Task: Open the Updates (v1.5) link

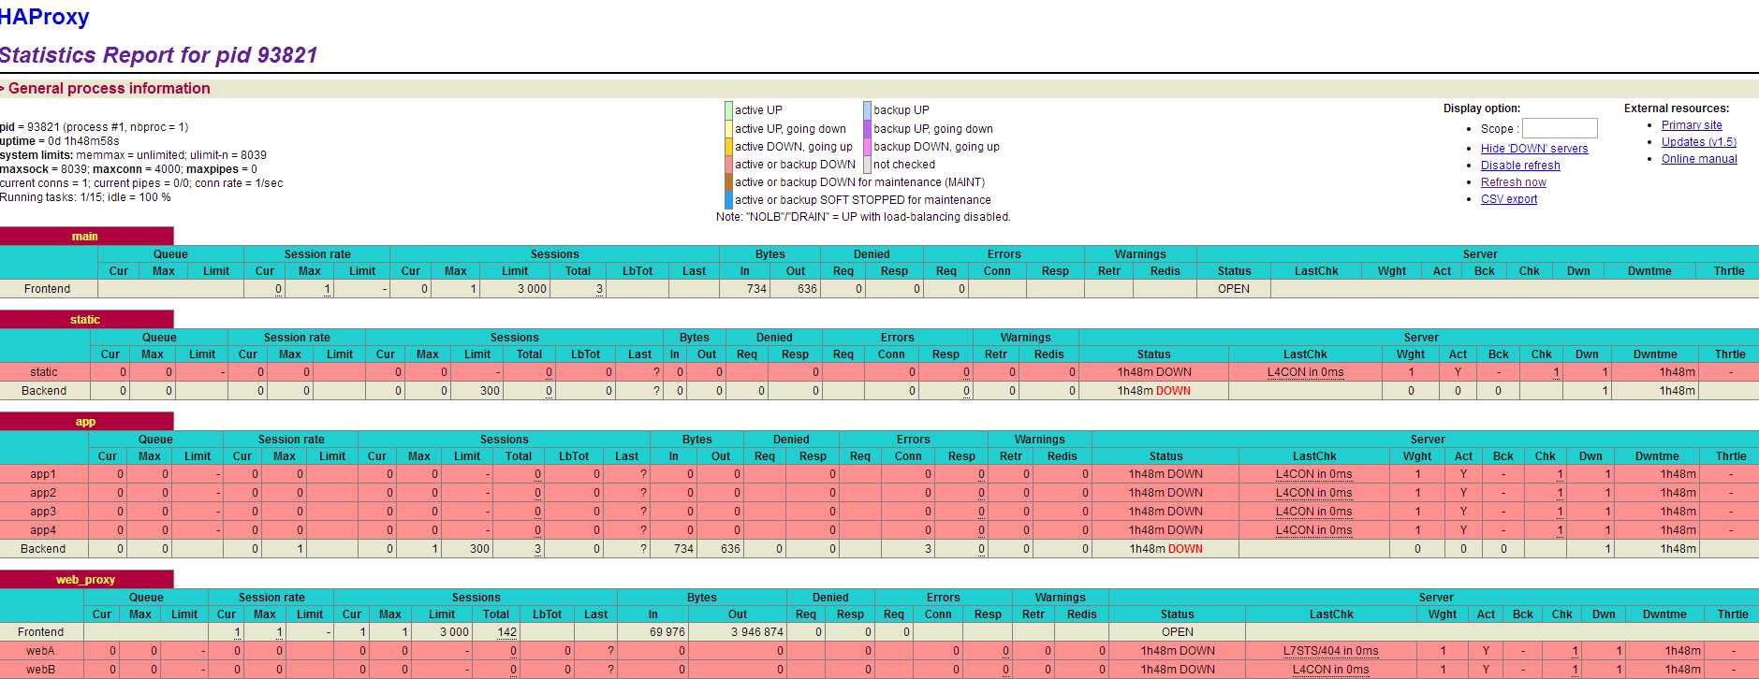Action: tap(1699, 142)
